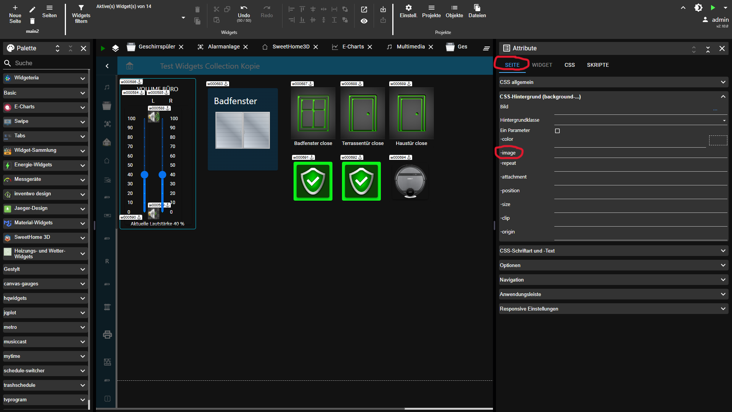
Task: Toggle the eye visibility icon in toolbar
Action: click(x=364, y=21)
